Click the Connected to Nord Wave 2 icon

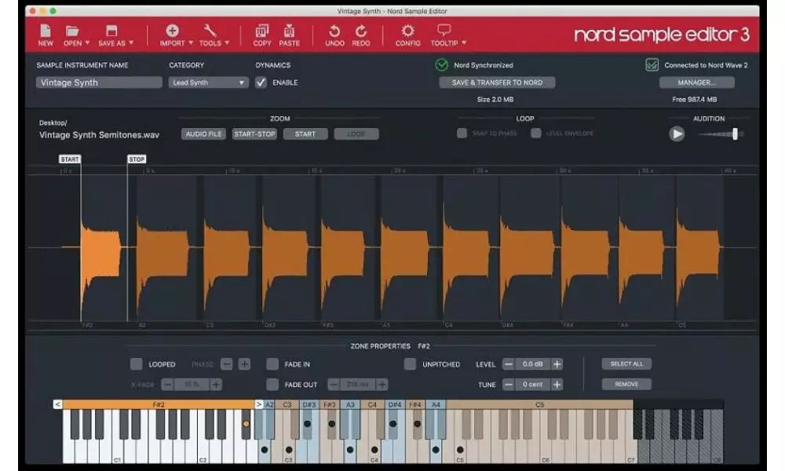pos(652,64)
